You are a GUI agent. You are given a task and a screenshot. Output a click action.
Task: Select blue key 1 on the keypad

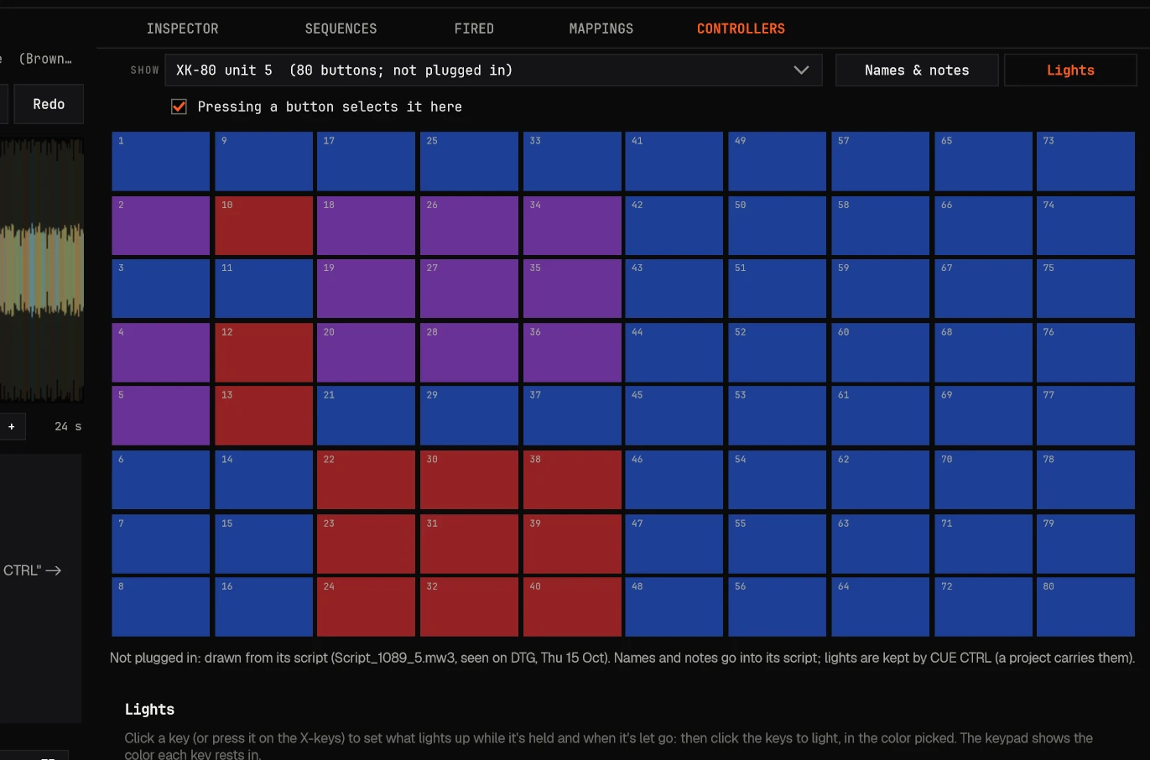pos(160,161)
